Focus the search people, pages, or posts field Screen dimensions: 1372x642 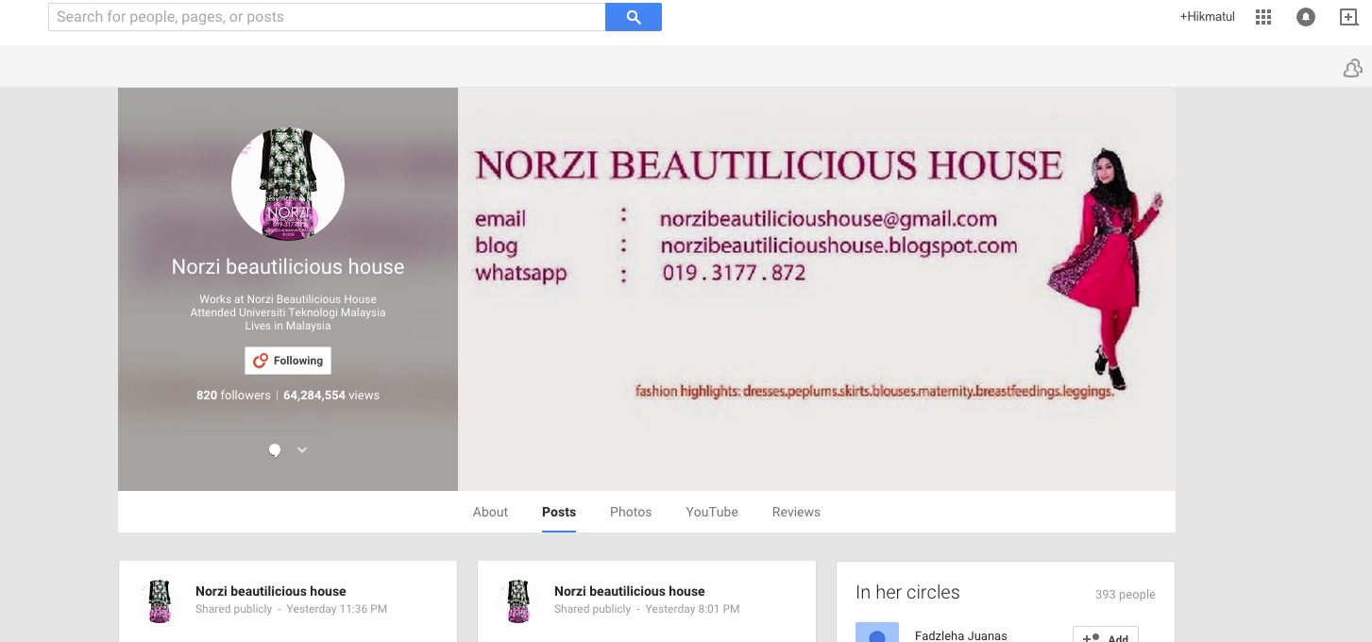[327, 17]
